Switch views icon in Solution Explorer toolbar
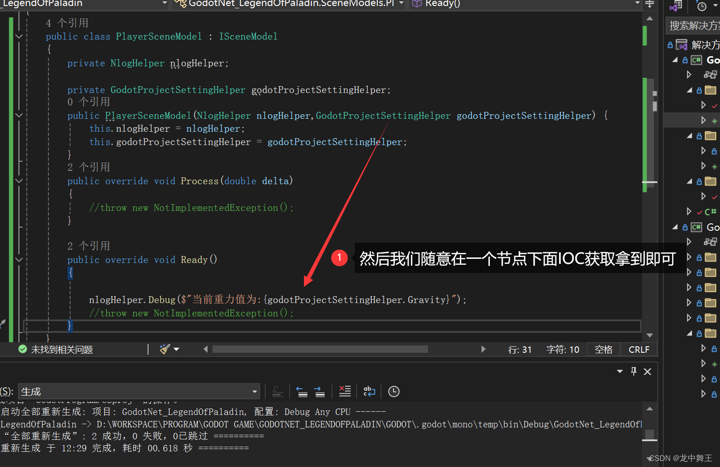The width and height of the screenshot is (720, 467). click(676, 6)
